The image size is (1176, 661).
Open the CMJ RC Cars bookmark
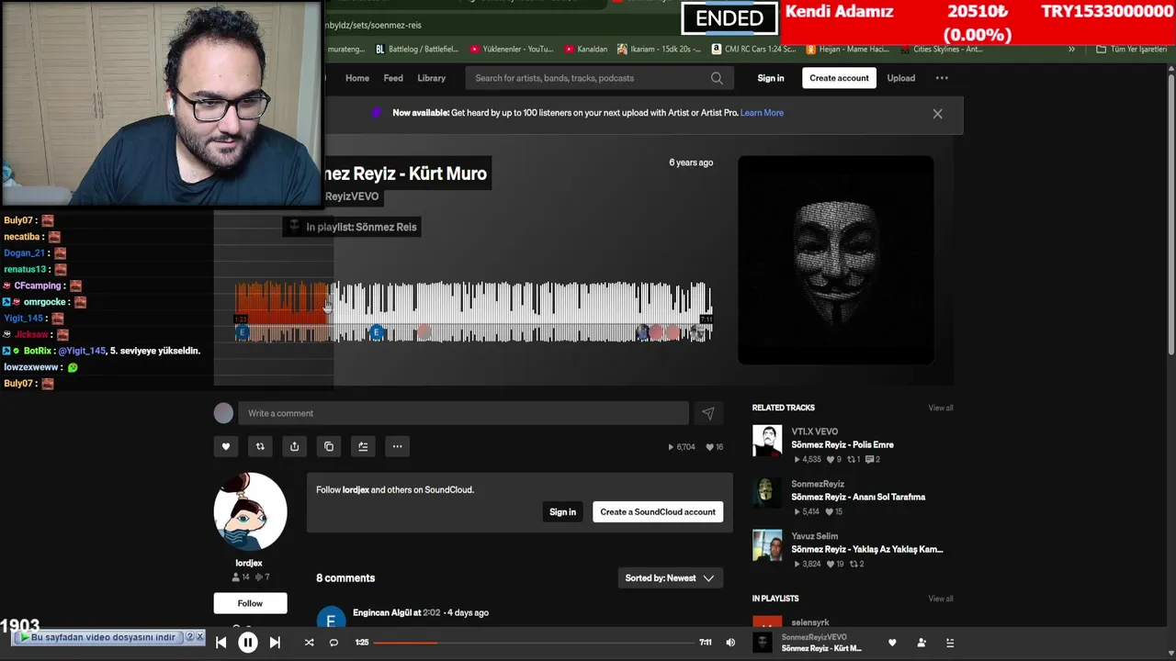[x=753, y=49]
